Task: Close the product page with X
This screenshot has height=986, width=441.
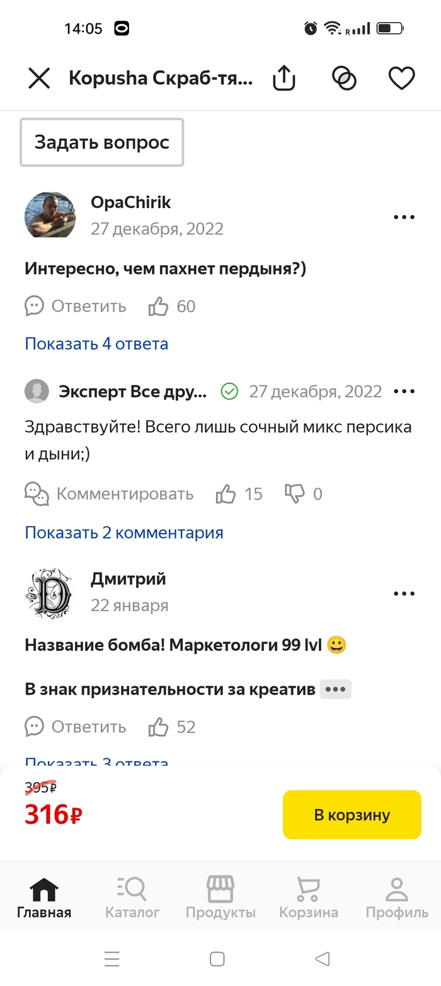Action: [x=39, y=78]
